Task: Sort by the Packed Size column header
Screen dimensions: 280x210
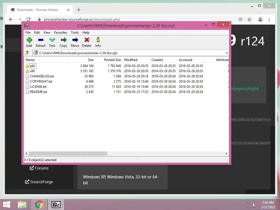Action: click(x=109, y=60)
